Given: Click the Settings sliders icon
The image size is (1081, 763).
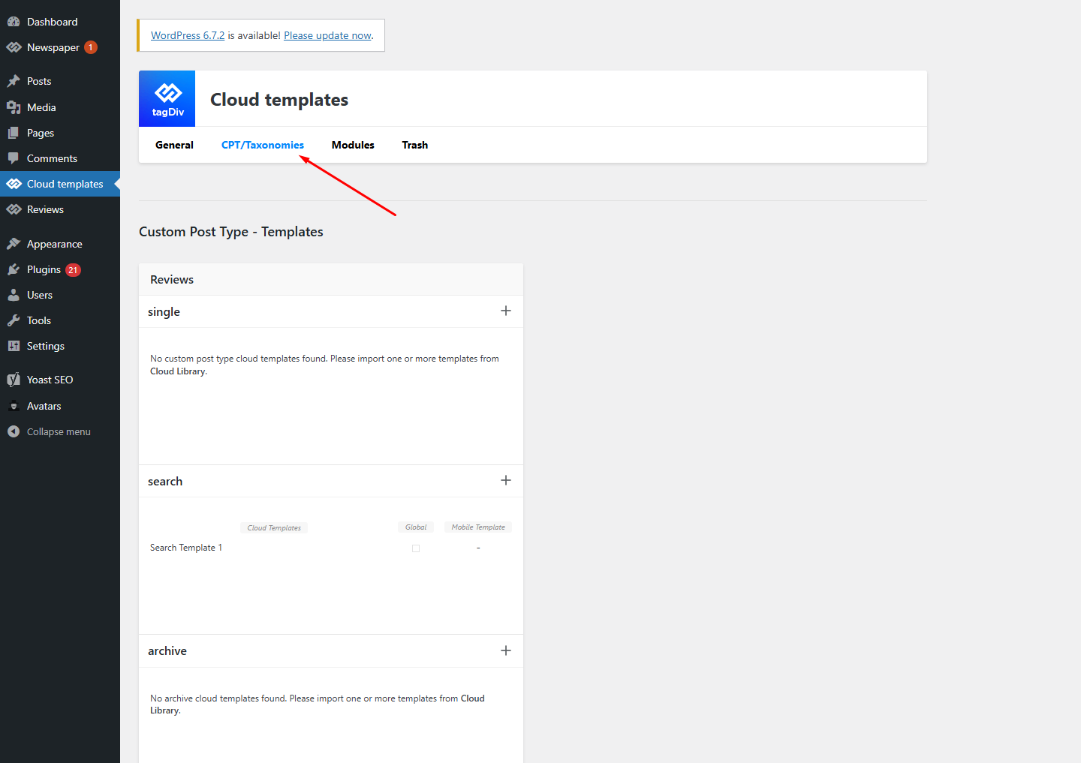Looking at the screenshot, I should coord(14,346).
